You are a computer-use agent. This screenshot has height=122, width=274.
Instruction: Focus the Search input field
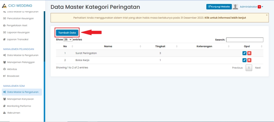tap(245, 40)
